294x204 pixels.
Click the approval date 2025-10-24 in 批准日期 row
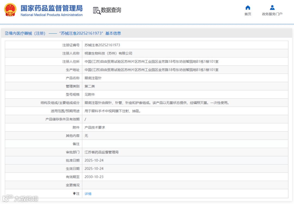click(x=94, y=160)
